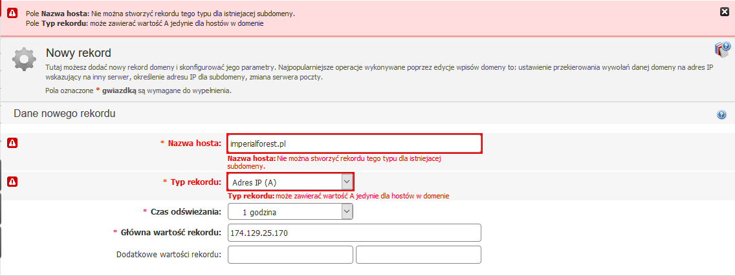Select the second Dodatkowe wartości rekordu field
This screenshot has width=735, height=276.
click(x=419, y=255)
